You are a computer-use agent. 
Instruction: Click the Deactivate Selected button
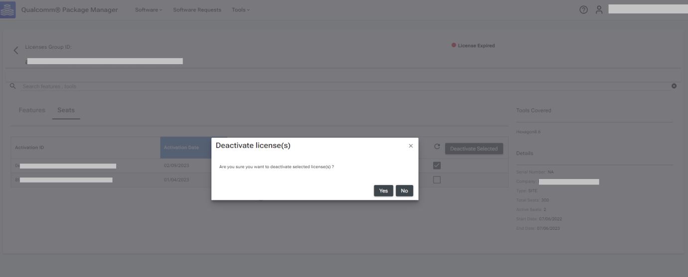pos(474,149)
